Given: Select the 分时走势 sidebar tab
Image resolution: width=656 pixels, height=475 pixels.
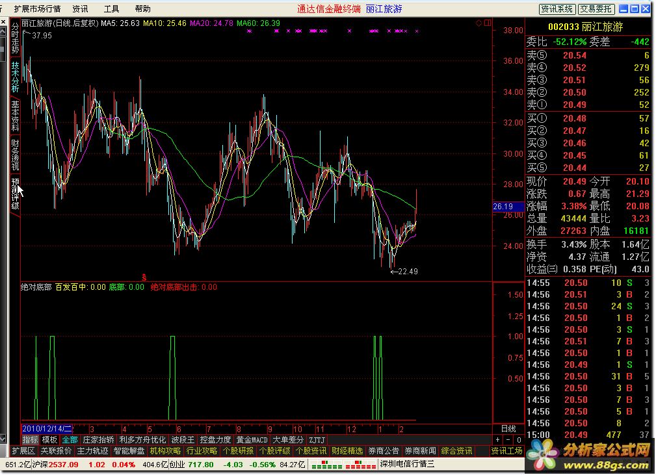Looking at the screenshot, I should tap(15, 38).
